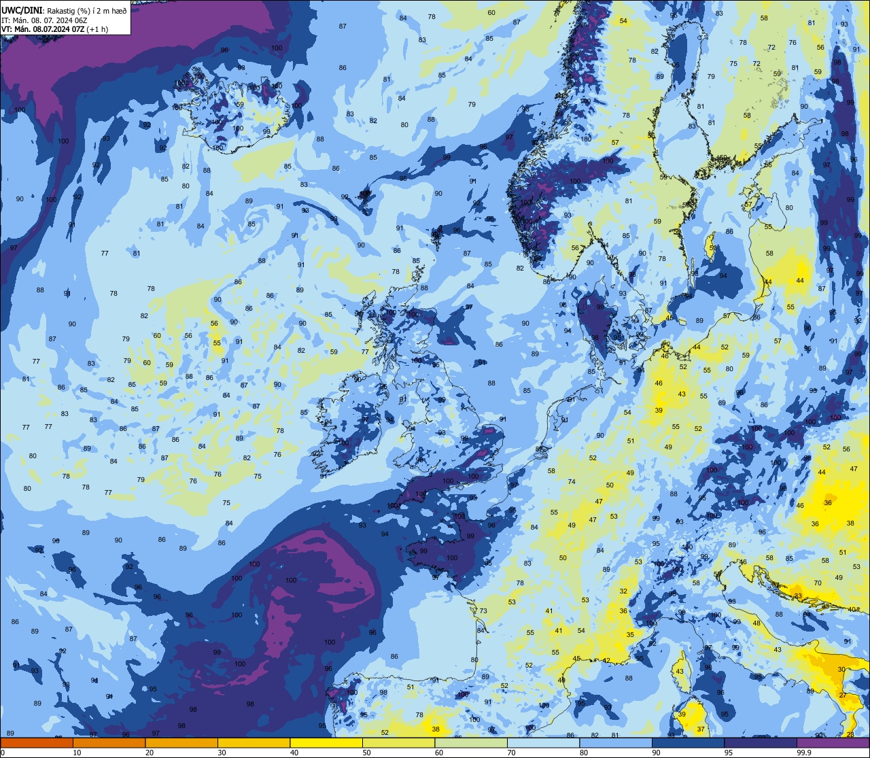The width and height of the screenshot is (870, 758).
Task: Click the legend tick label 80
Action: tap(584, 753)
